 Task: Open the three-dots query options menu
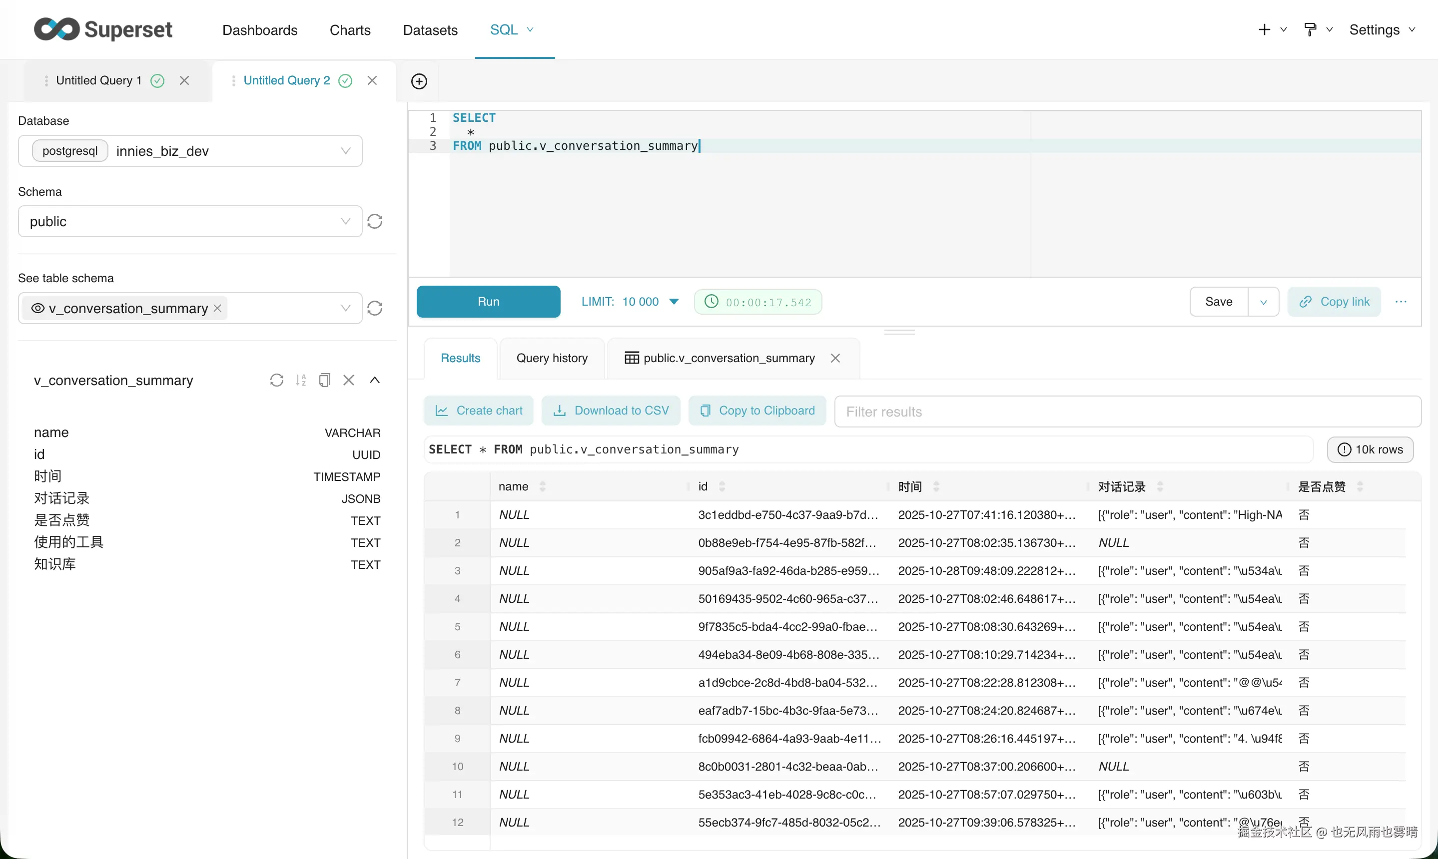pyautogui.click(x=1401, y=302)
